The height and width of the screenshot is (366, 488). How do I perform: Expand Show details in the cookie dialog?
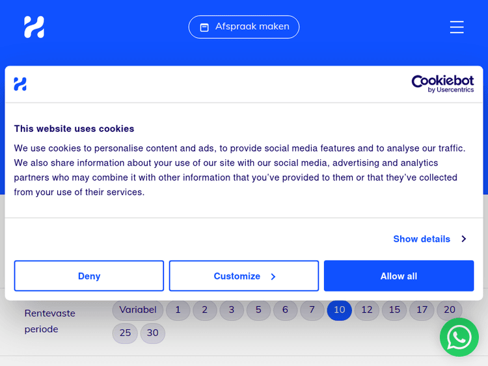pyautogui.click(x=422, y=239)
